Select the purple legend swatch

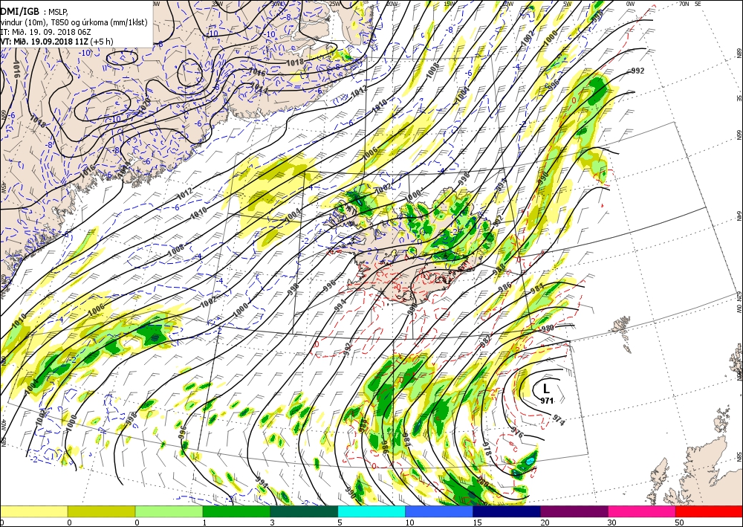pyautogui.click(x=574, y=511)
